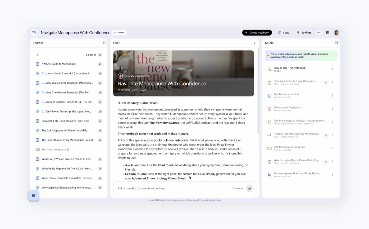Open What Every Woman Over 40 Needs source
The height and width of the screenshot is (229, 369).
(67, 159)
